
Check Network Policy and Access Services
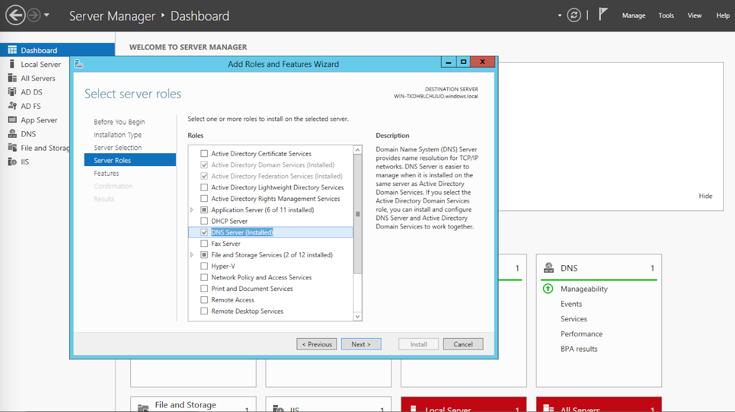204,277
